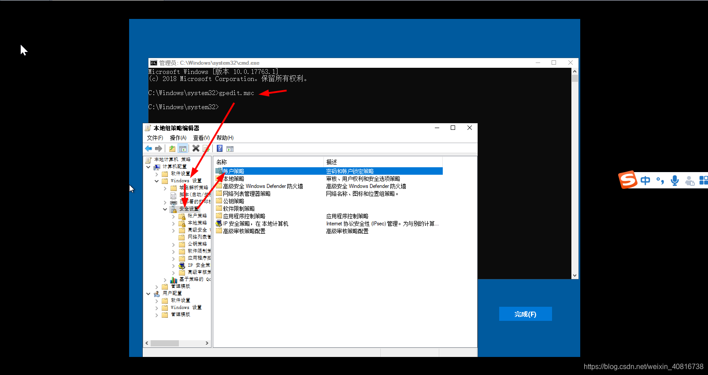Collapse Windows 设置 under 计算机配置
This screenshot has height=375, width=708.
click(157, 181)
